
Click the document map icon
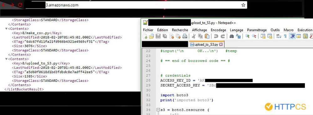305,36
